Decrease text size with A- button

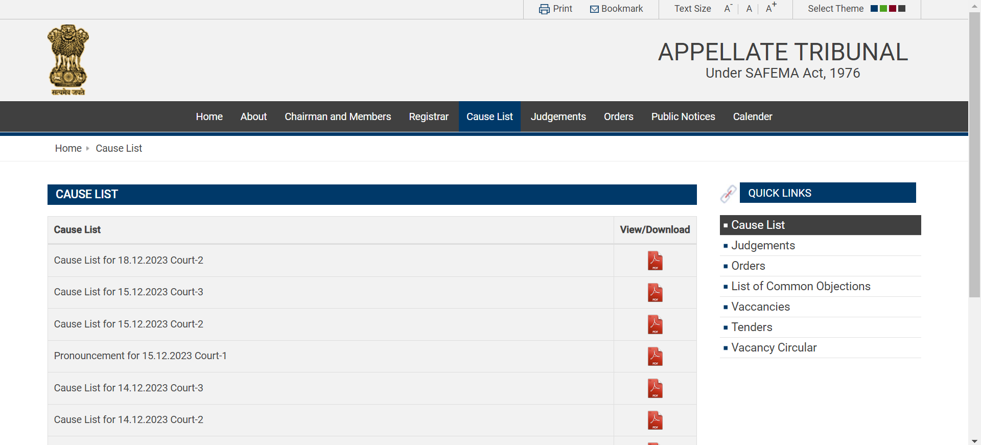(x=728, y=9)
